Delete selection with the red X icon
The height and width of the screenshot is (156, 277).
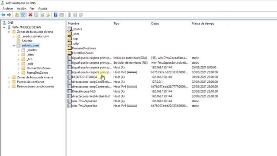pyautogui.click(x=30, y=15)
